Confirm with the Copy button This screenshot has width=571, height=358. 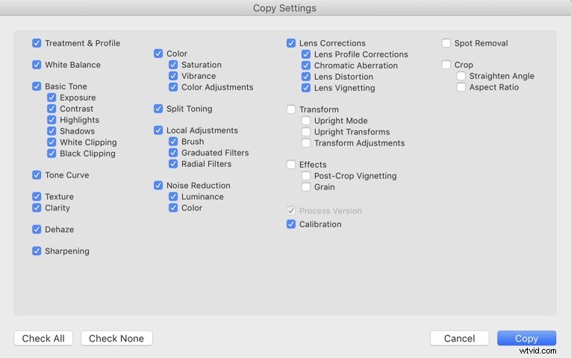pos(526,339)
